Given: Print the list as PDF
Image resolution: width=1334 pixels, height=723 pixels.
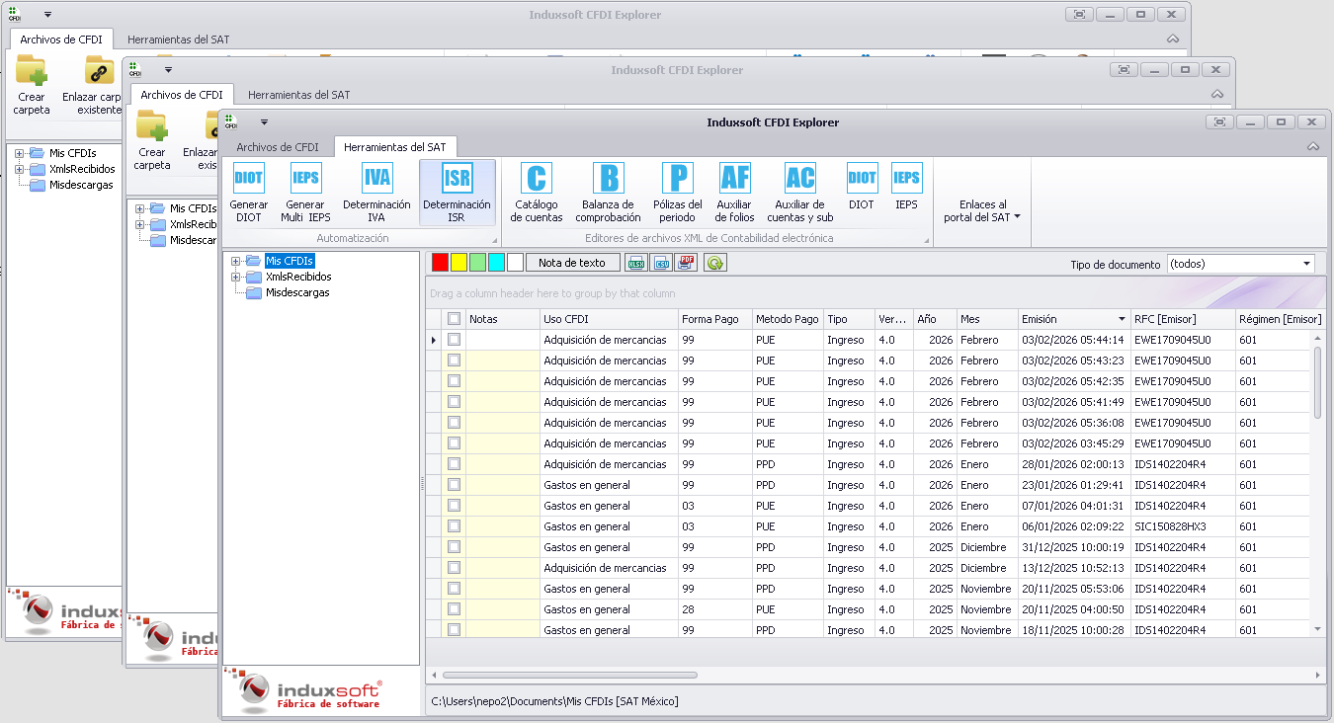Looking at the screenshot, I should [687, 263].
